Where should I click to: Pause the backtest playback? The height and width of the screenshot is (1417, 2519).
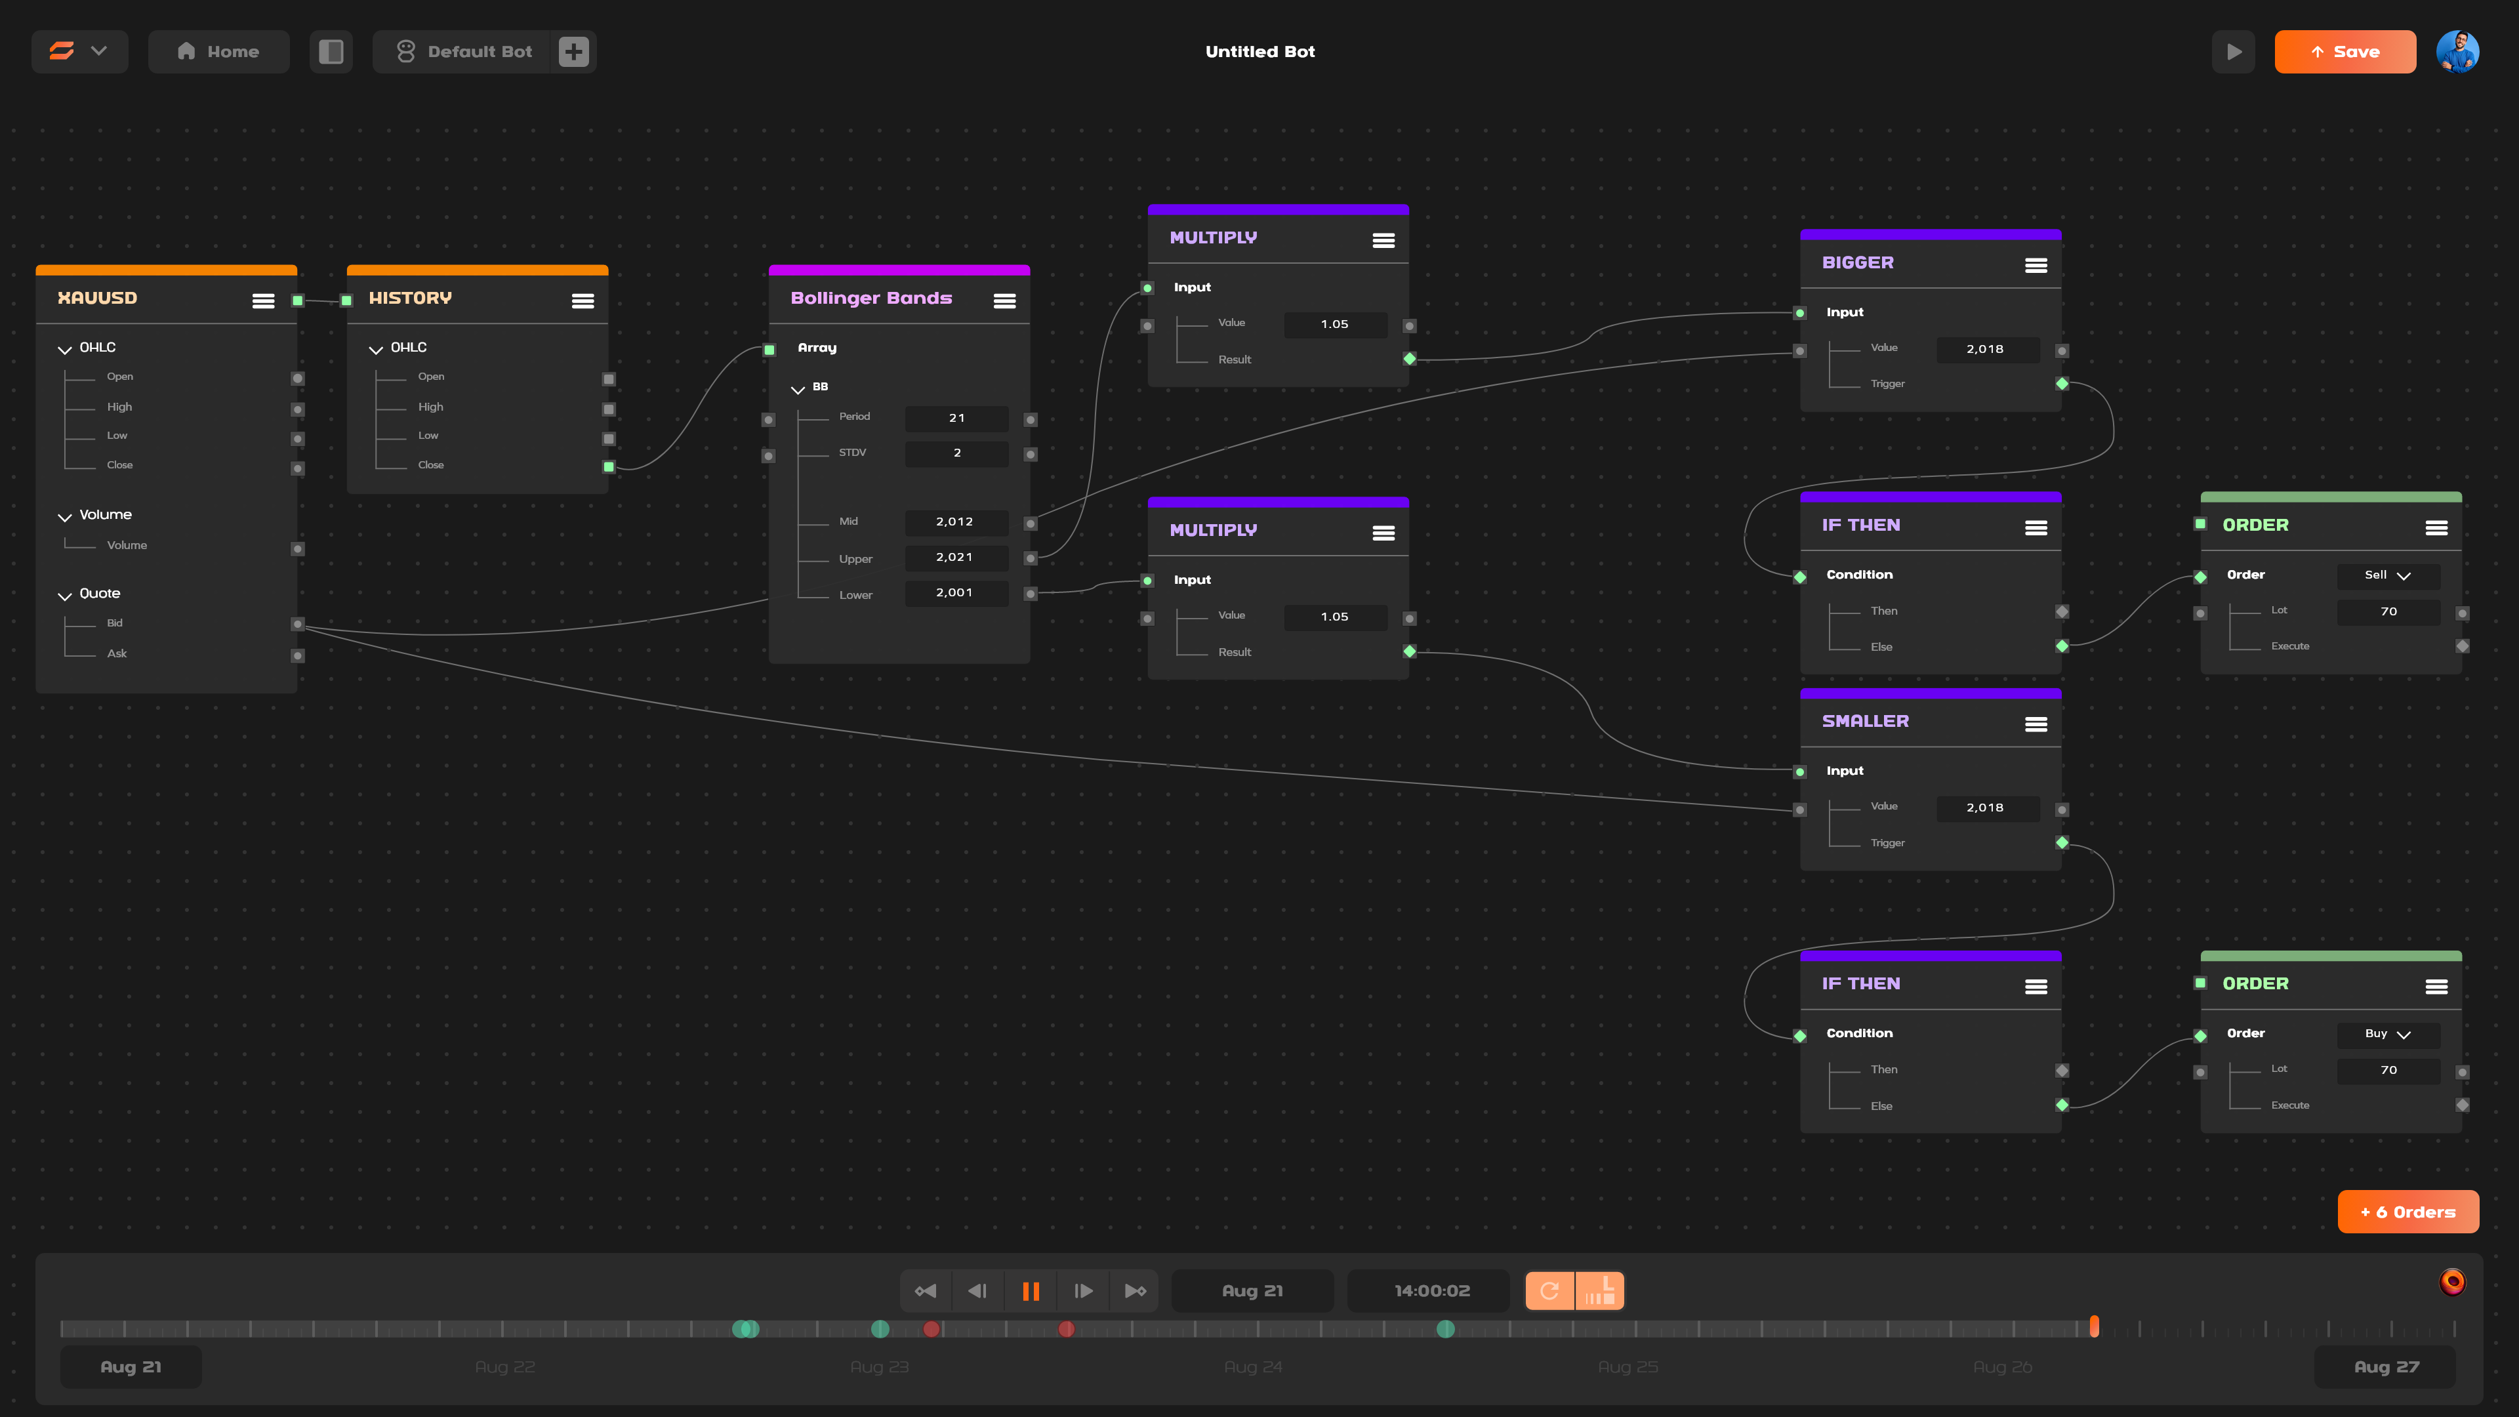click(x=1031, y=1291)
